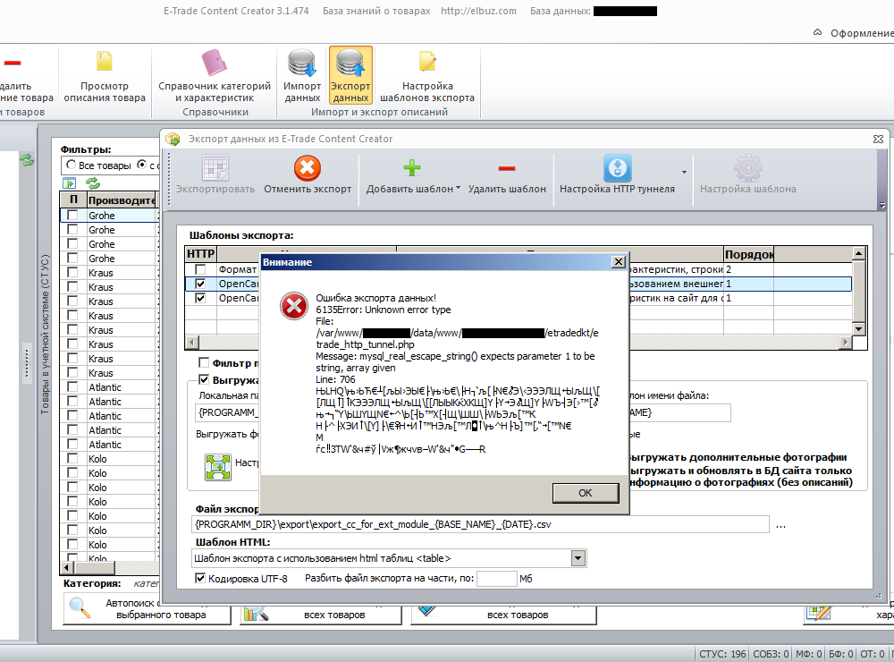
Task: Click the export file path field
Action: 480,524
